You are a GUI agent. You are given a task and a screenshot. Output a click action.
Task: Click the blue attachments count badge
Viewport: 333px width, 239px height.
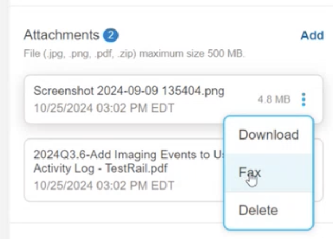111,35
